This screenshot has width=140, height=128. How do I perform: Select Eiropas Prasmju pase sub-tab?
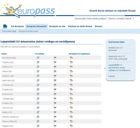coord(28,31)
